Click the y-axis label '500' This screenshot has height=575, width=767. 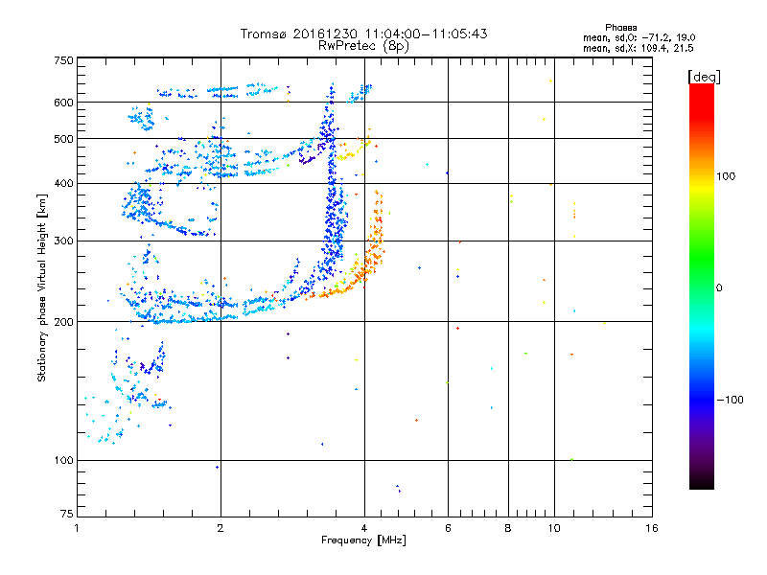[63, 139]
